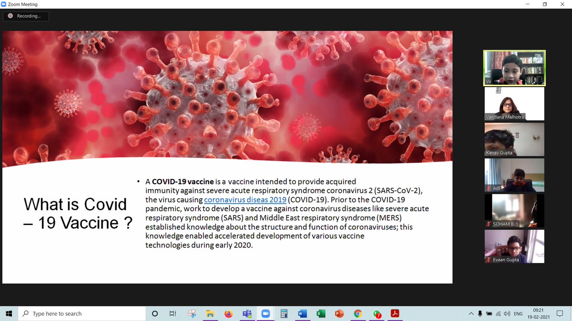Minimize the Zoom Meeting window
The height and width of the screenshot is (321, 572).
527,4
